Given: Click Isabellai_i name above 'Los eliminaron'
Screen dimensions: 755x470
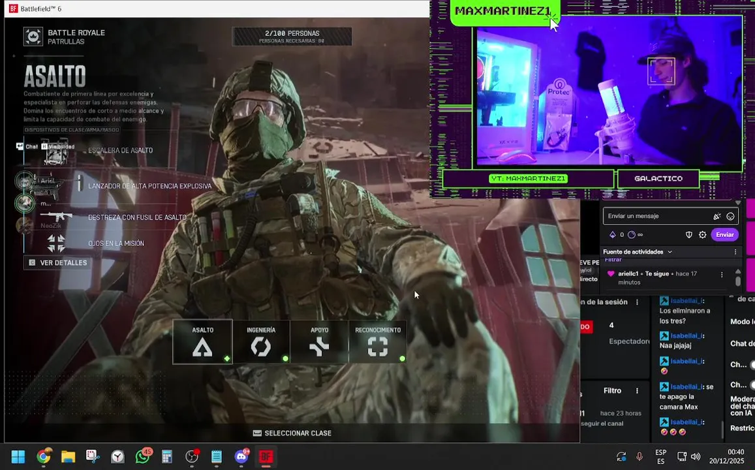Looking at the screenshot, I should (687, 300).
